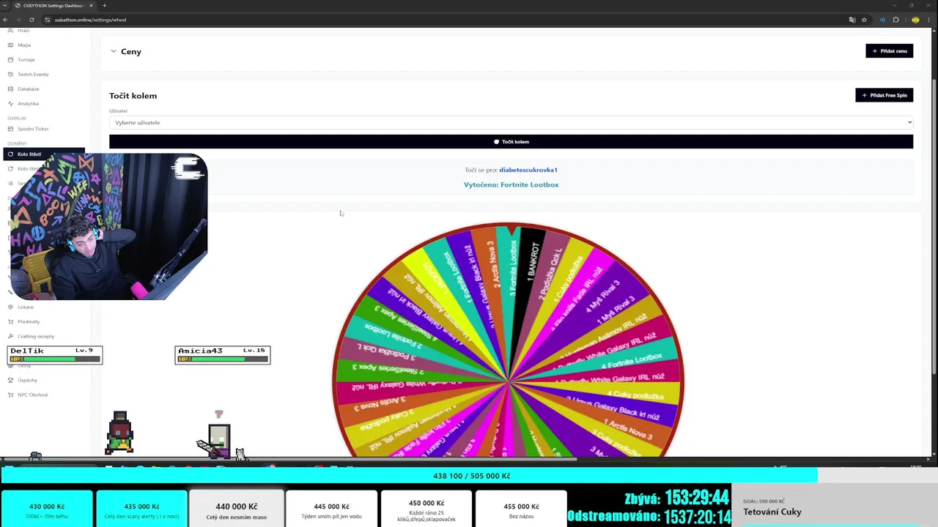Click the Turnaje calendar icon

point(10,59)
